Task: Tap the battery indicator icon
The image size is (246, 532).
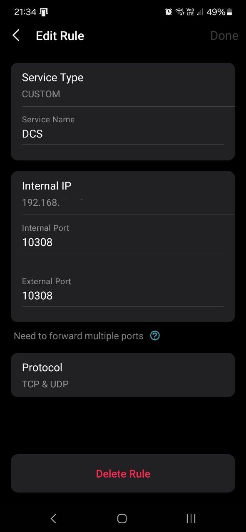Action: [x=229, y=12]
